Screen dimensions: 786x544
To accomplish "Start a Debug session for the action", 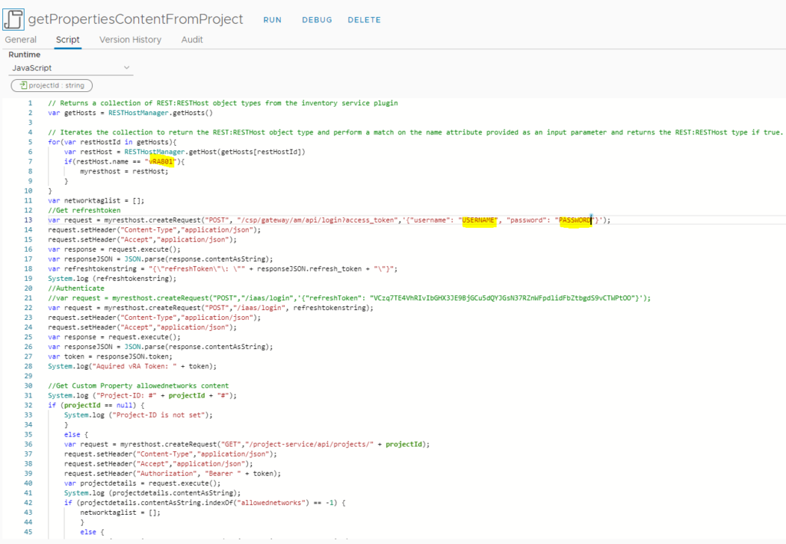I will pos(316,20).
